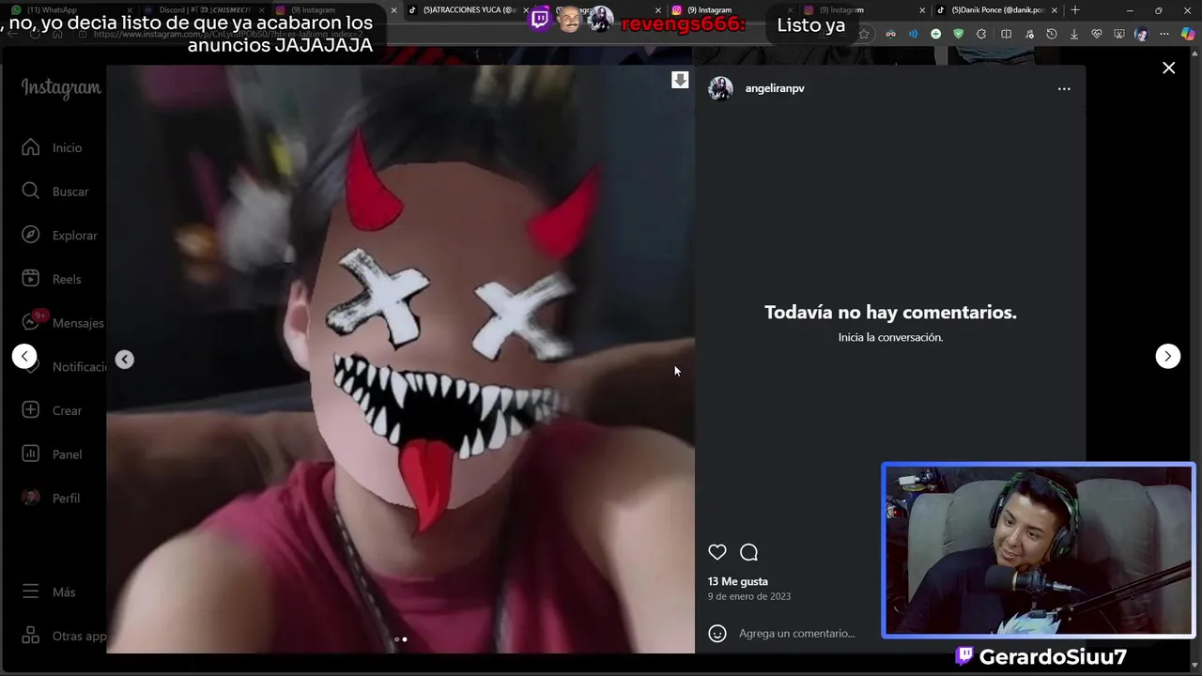Close the Danik Ponce tab
This screenshot has width=1202, height=676.
point(1054,10)
